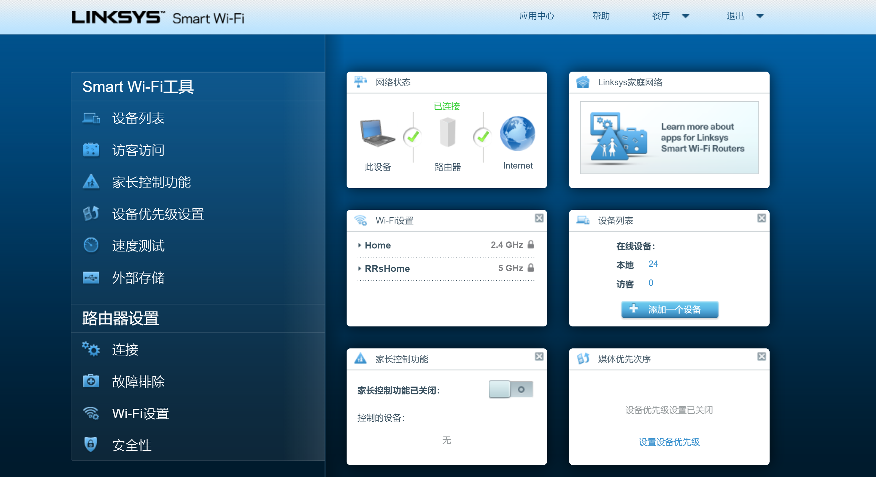876x477 pixels.
Task: Open the 设备列表 sidebar icon
Action: click(x=91, y=118)
